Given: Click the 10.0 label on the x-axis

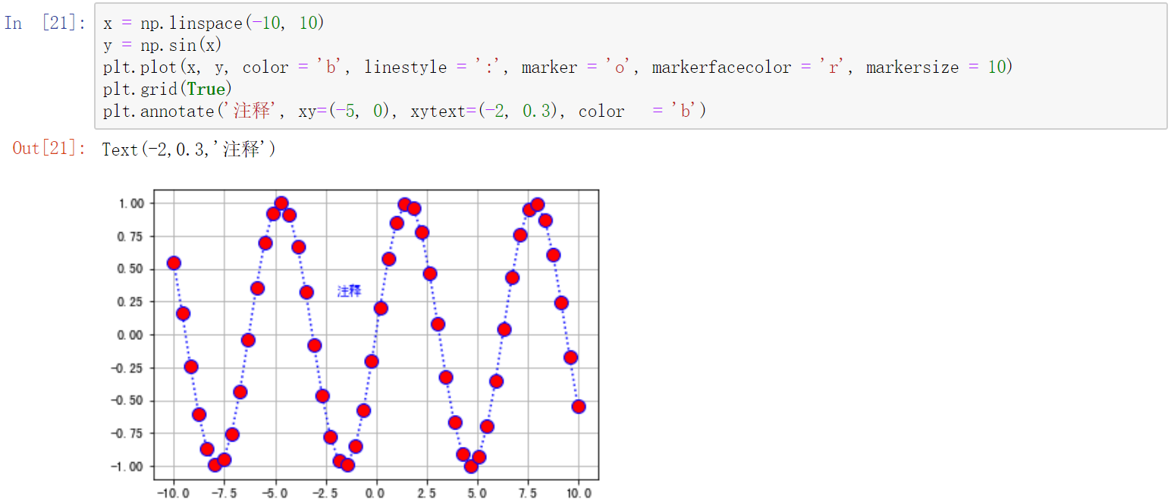Looking at the screenshot, I should 579,491.
